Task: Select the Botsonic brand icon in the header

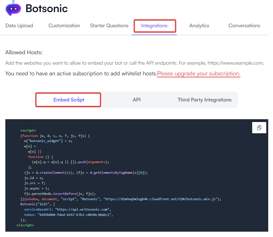Action: pos(13,8)
